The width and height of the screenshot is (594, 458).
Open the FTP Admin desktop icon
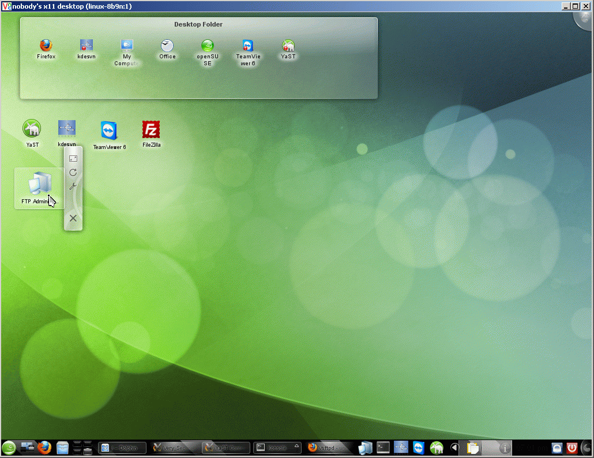(x=39, y=188)
